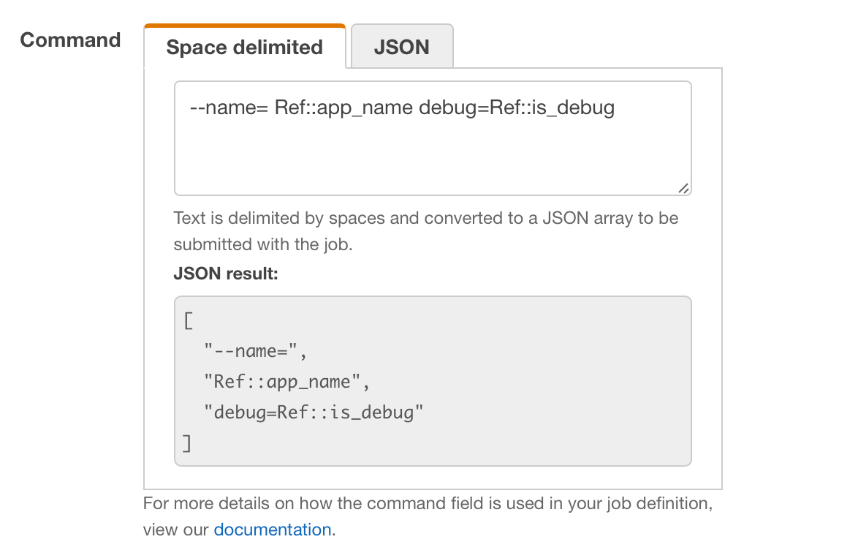The height and width of the screenshot is (553, 858).
Task: Click the closing bracket in JSON result
Action: [188, 443]
